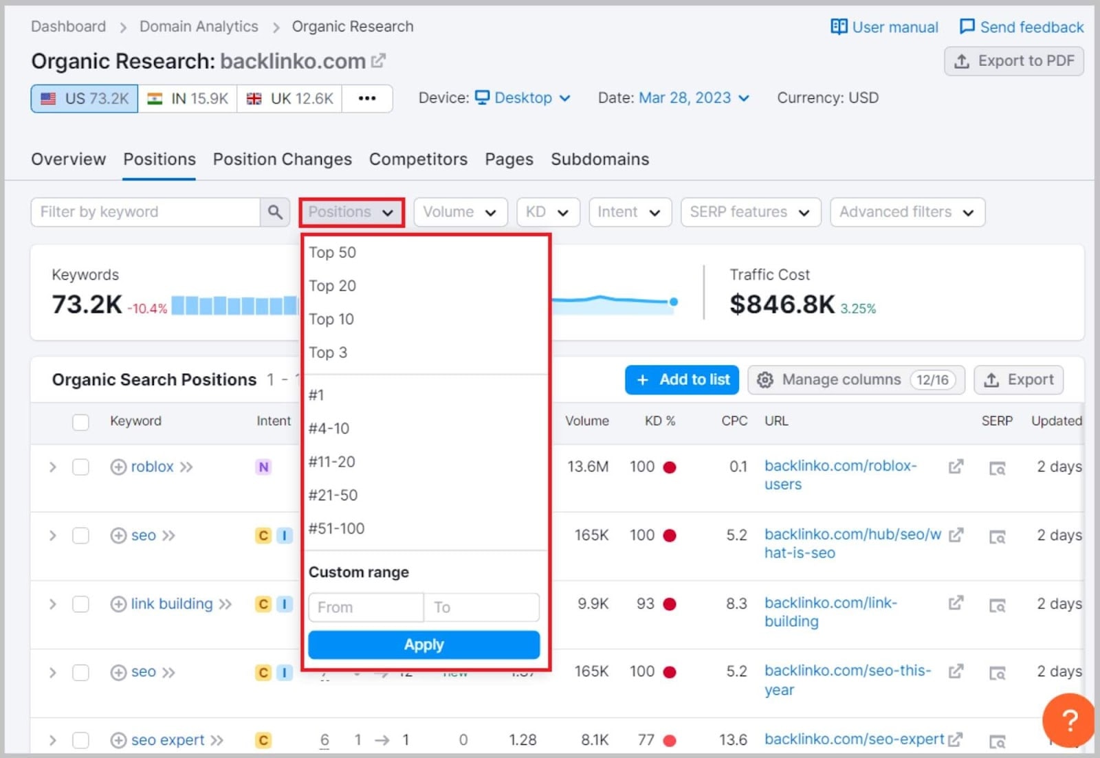This screenshot has width=1100, height=758.
Task: Open the orange help question mark bubble
Action: (1069, 720)
